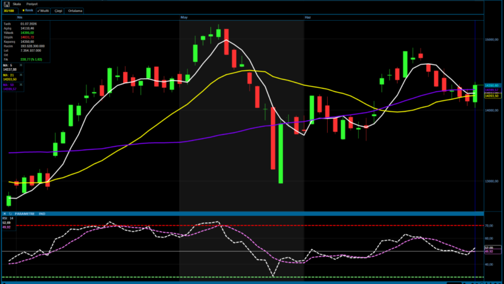This screenshot has width=504, height=284.
Task: Click the Açılış value 14110,46
Action: point(27,28)
